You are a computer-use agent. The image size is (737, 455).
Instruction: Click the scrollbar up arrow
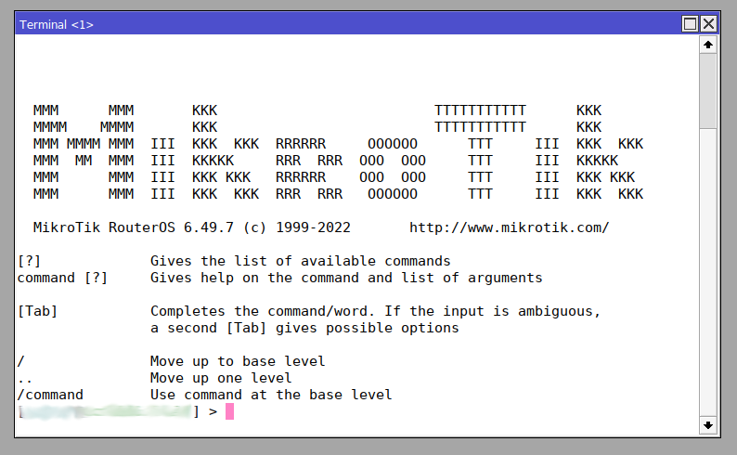coord(708,45)
